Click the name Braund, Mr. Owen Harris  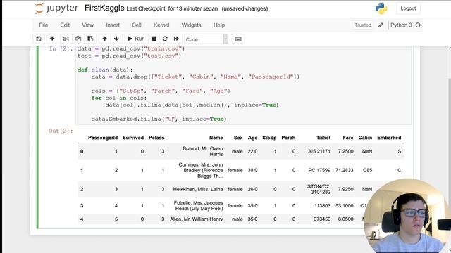203,151
